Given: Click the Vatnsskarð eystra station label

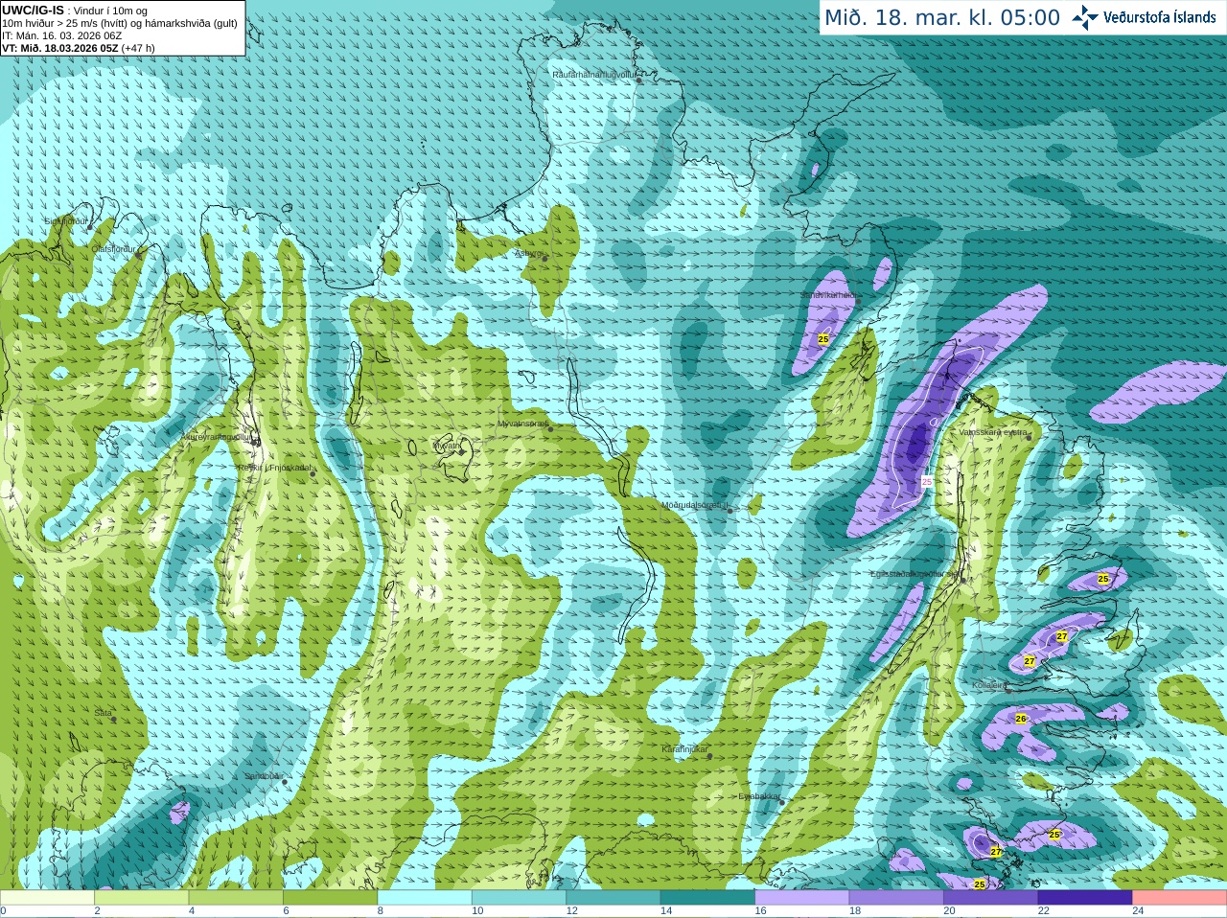Looking at the screenshot, I should click(994, 432).
